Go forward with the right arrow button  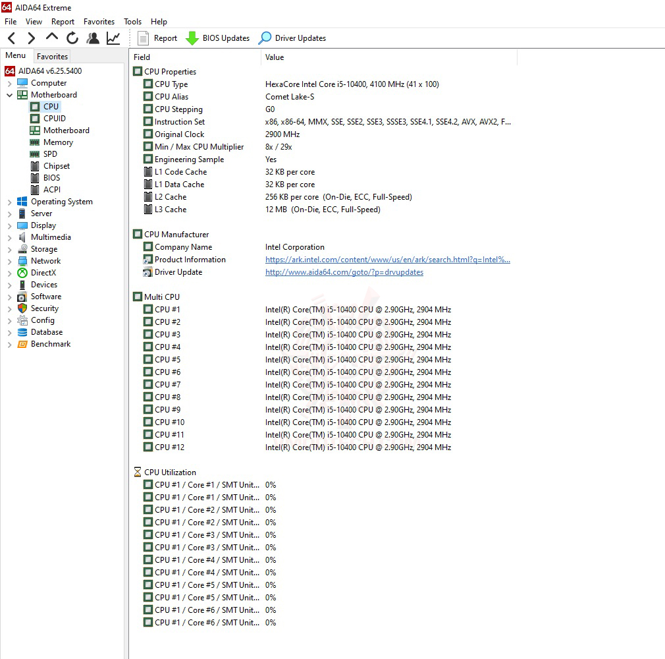tap(31, 38)
